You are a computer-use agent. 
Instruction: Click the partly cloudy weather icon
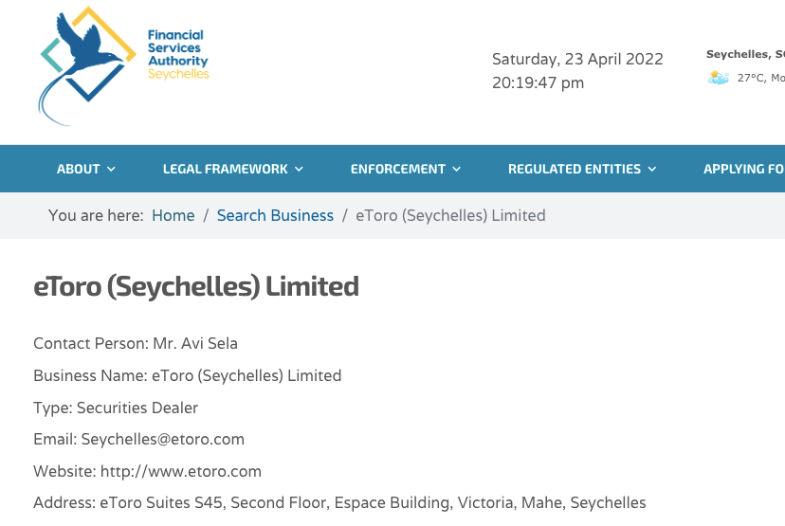(719, 78)
